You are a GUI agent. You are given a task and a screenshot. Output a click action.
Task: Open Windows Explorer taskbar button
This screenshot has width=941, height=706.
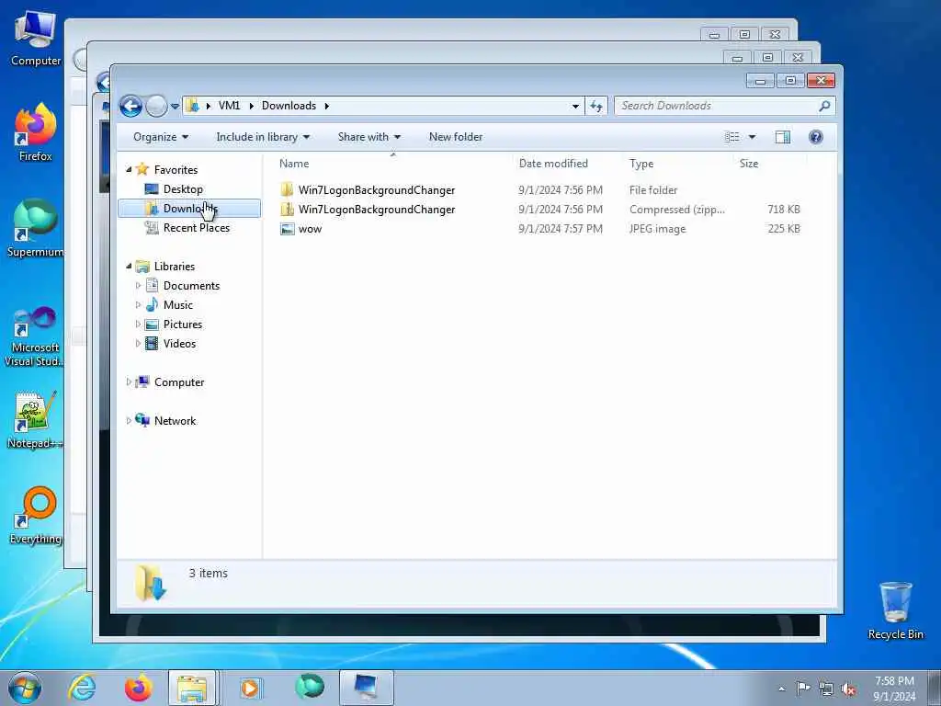coord(192,688)
